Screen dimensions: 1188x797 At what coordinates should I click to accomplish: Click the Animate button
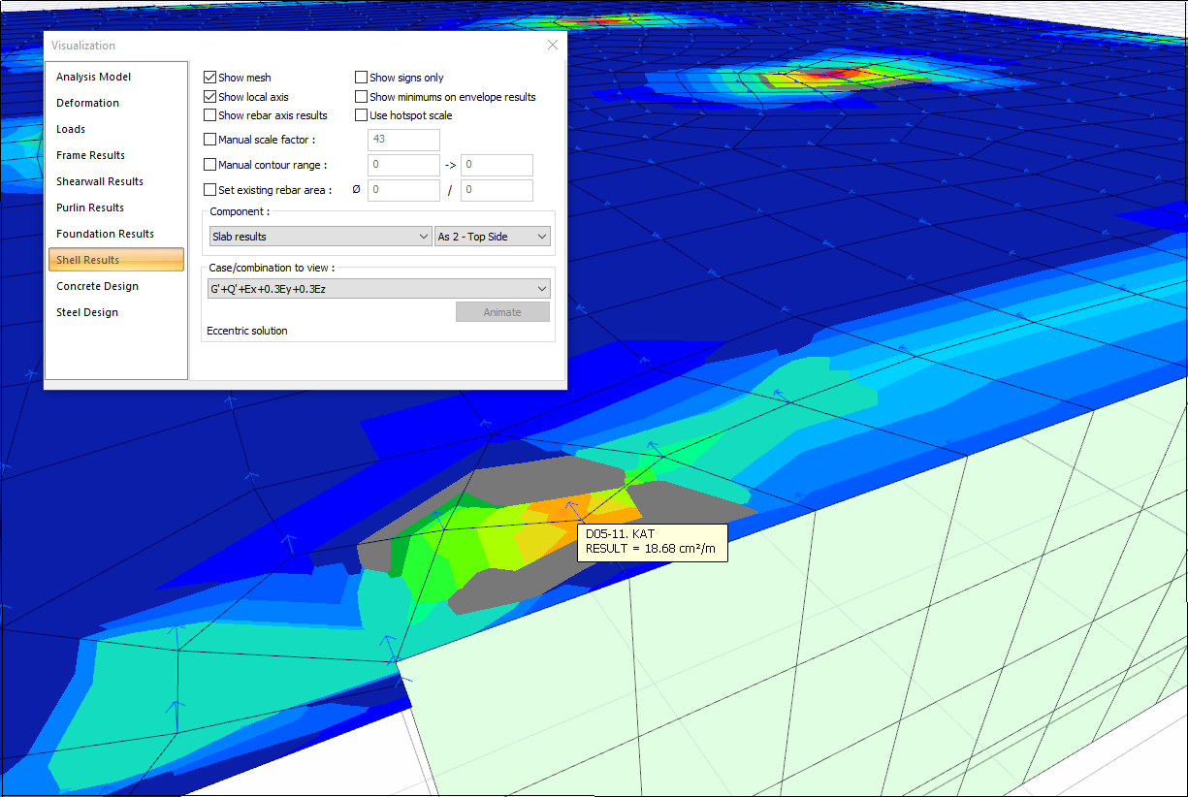point(502,312)
